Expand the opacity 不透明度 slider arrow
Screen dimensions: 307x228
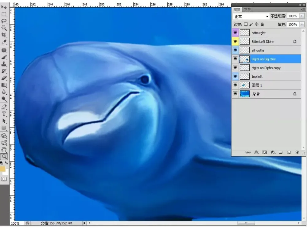[302, 16]
